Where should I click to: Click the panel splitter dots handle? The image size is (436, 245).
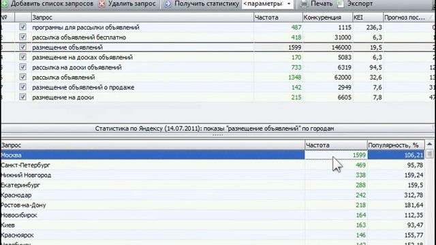(x=218, y=135)
